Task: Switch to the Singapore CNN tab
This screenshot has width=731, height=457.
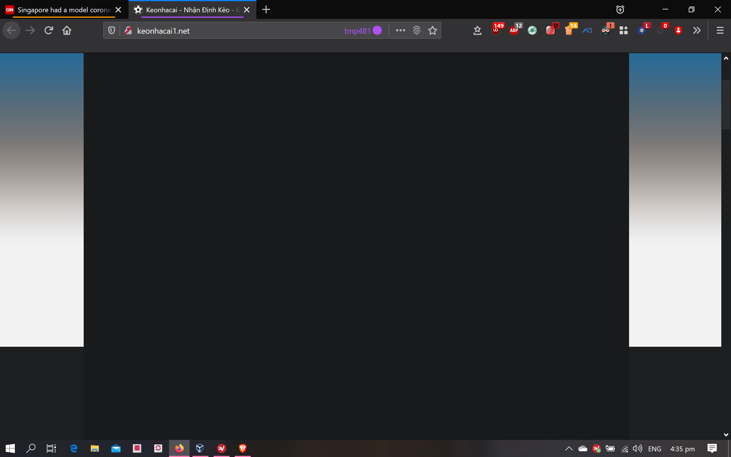Action: click(63, 10)
